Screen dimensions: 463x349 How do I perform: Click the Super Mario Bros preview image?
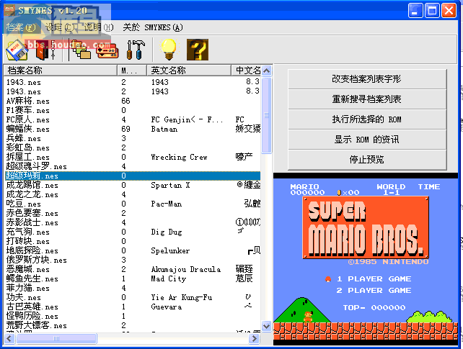pos(366,259)
